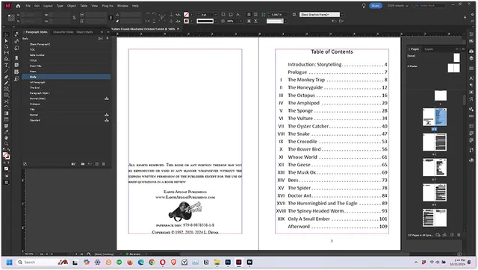Open the Type menu

click(60, 6)
